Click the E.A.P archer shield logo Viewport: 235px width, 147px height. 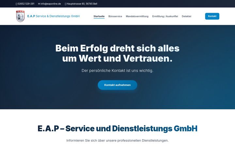pyautogui.click(x=20, y=16)
